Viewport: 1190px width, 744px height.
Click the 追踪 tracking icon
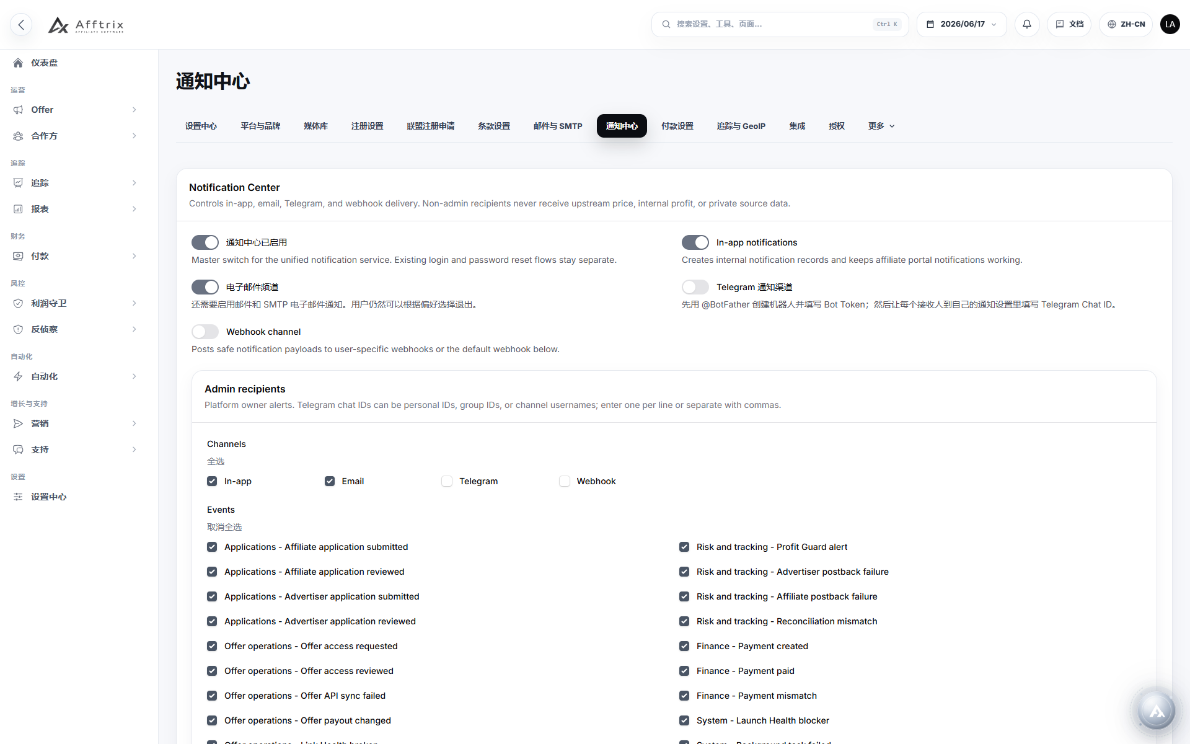18,183
